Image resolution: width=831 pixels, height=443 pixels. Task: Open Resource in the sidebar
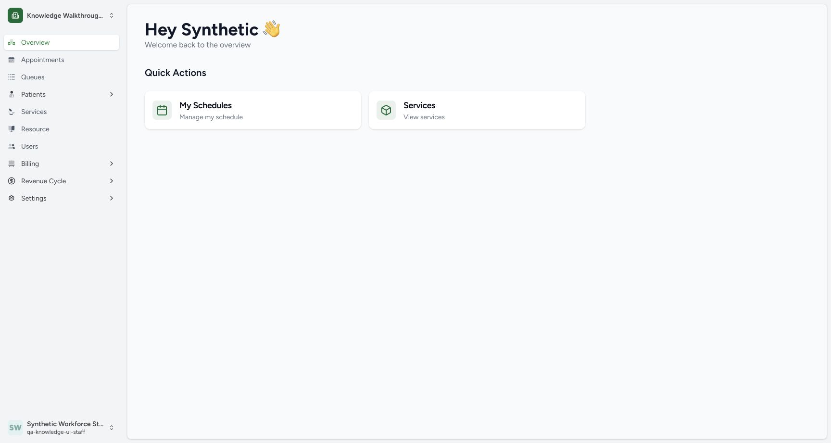(62, 129)
